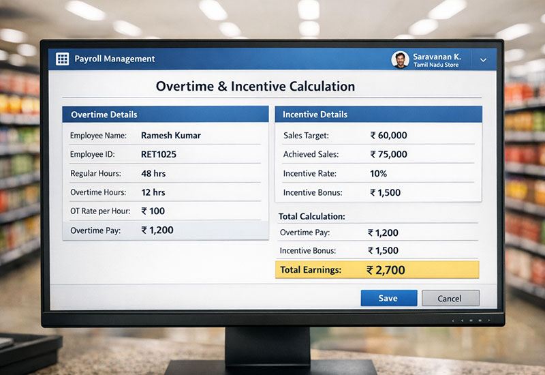The image size is (545, 375).
Task: Click the OT rate value '₹ 100'
Action: click(x=153, y=211)
